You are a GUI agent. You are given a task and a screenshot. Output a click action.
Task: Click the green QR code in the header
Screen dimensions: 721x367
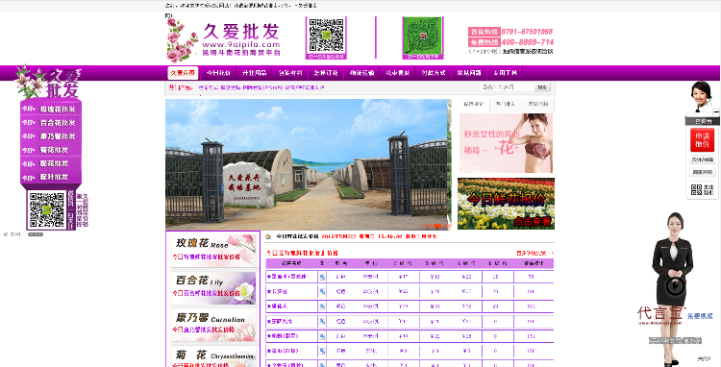tap(423, 38)
